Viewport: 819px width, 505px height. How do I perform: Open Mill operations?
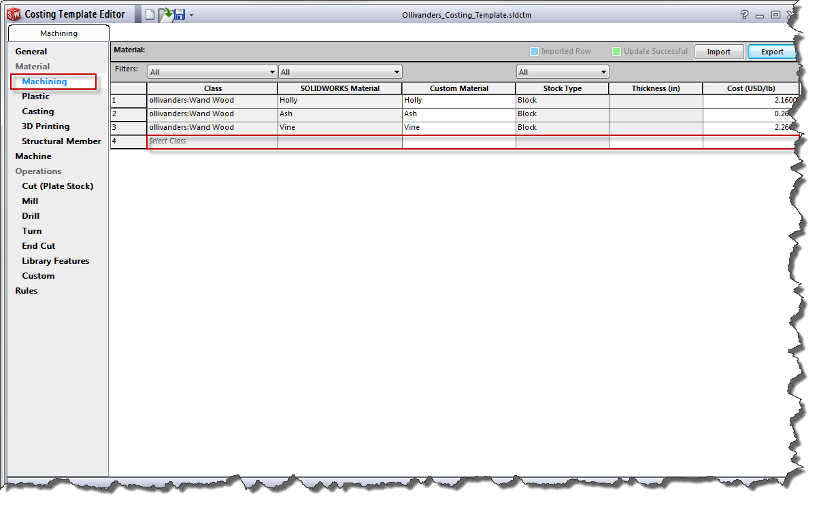tap(30, 201)
